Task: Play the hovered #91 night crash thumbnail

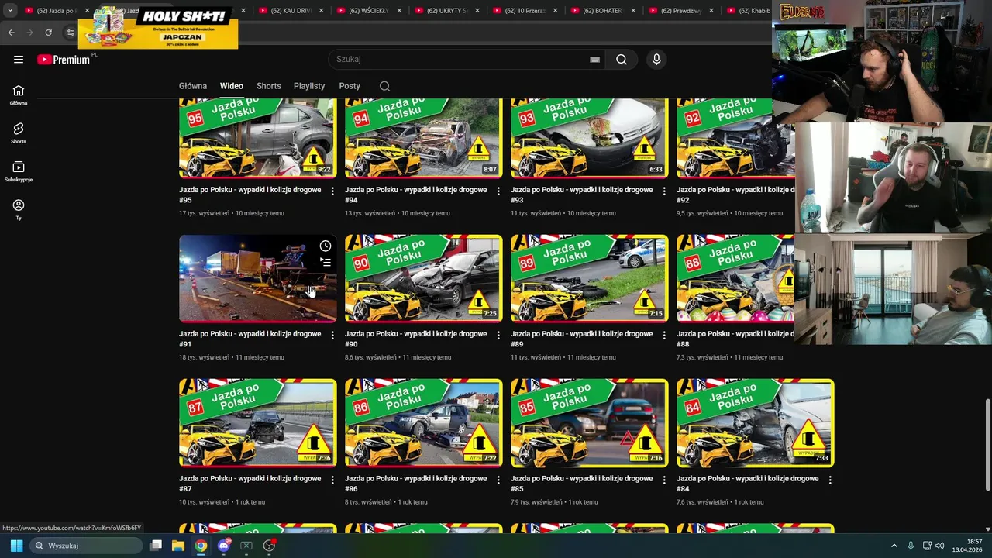Action: [257, 278]
